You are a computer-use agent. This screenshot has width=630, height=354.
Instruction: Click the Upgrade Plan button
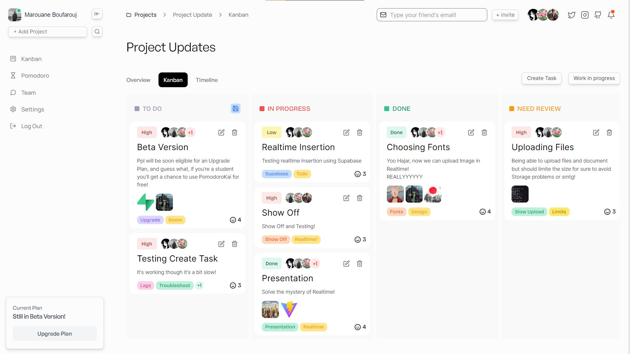click(54, 334)
